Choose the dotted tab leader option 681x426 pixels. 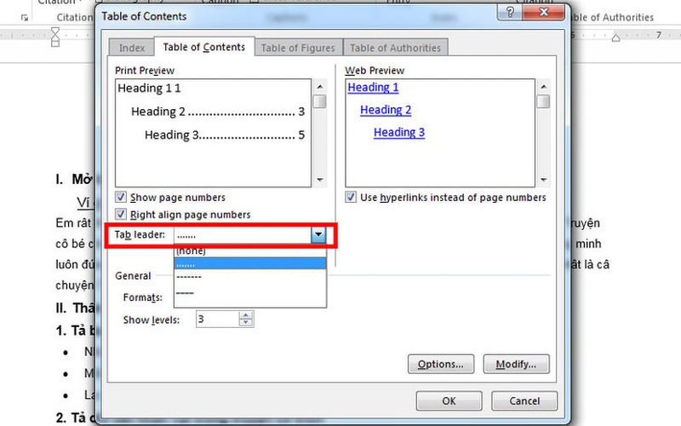(x=249, y=263)
